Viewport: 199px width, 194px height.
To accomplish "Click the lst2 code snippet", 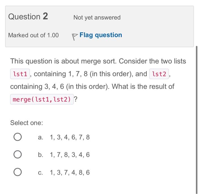I will (x=159, y=74).
